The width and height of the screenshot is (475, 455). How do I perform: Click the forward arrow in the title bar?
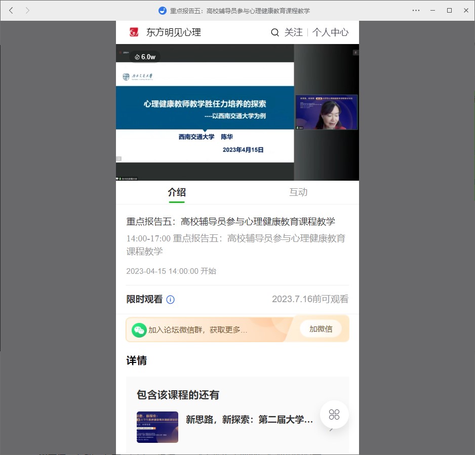pyautogui.click(x=27, y=10)
